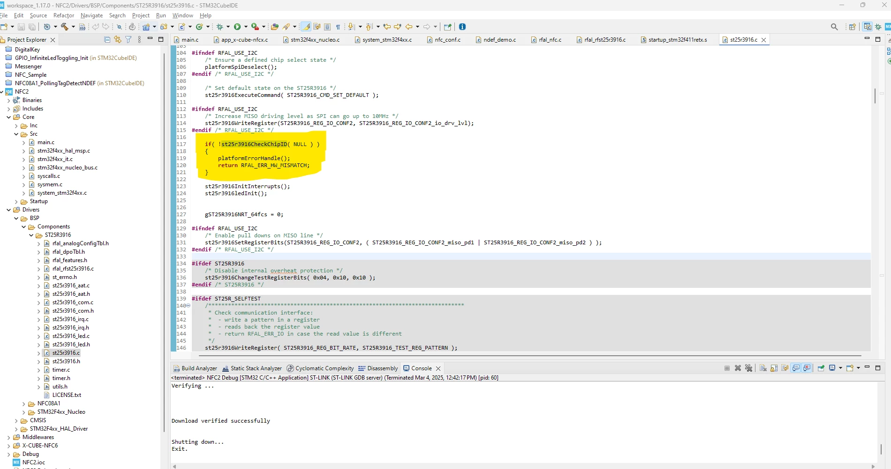The image size is (891, 469).
Task: Click the Open Console icon
Action: [x=850, y=368]
